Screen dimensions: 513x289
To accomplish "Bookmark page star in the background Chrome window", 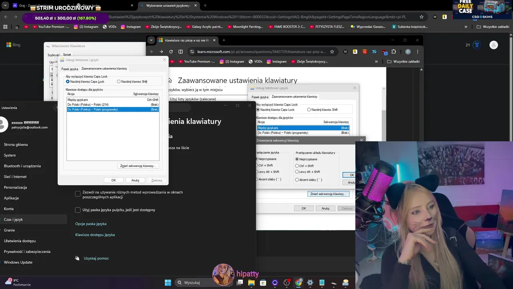I will coord(422,17).
